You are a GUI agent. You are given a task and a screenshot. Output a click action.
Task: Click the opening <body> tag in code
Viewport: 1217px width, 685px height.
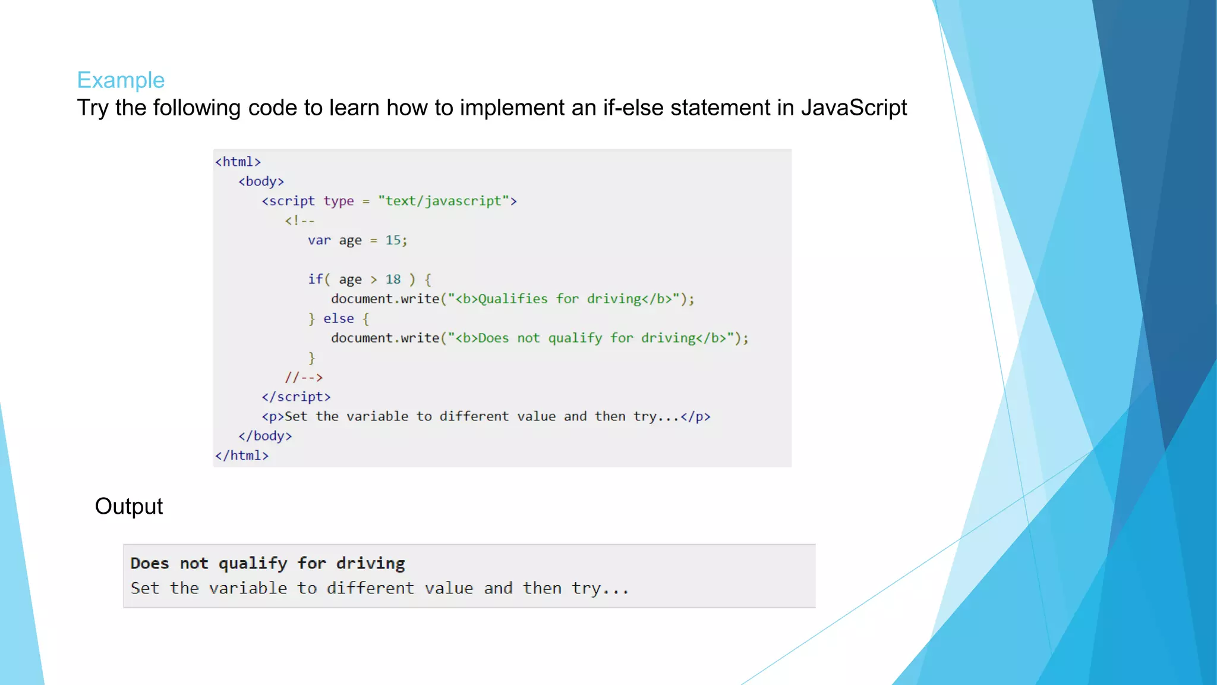pyautogui.click(x=261, y=181)
